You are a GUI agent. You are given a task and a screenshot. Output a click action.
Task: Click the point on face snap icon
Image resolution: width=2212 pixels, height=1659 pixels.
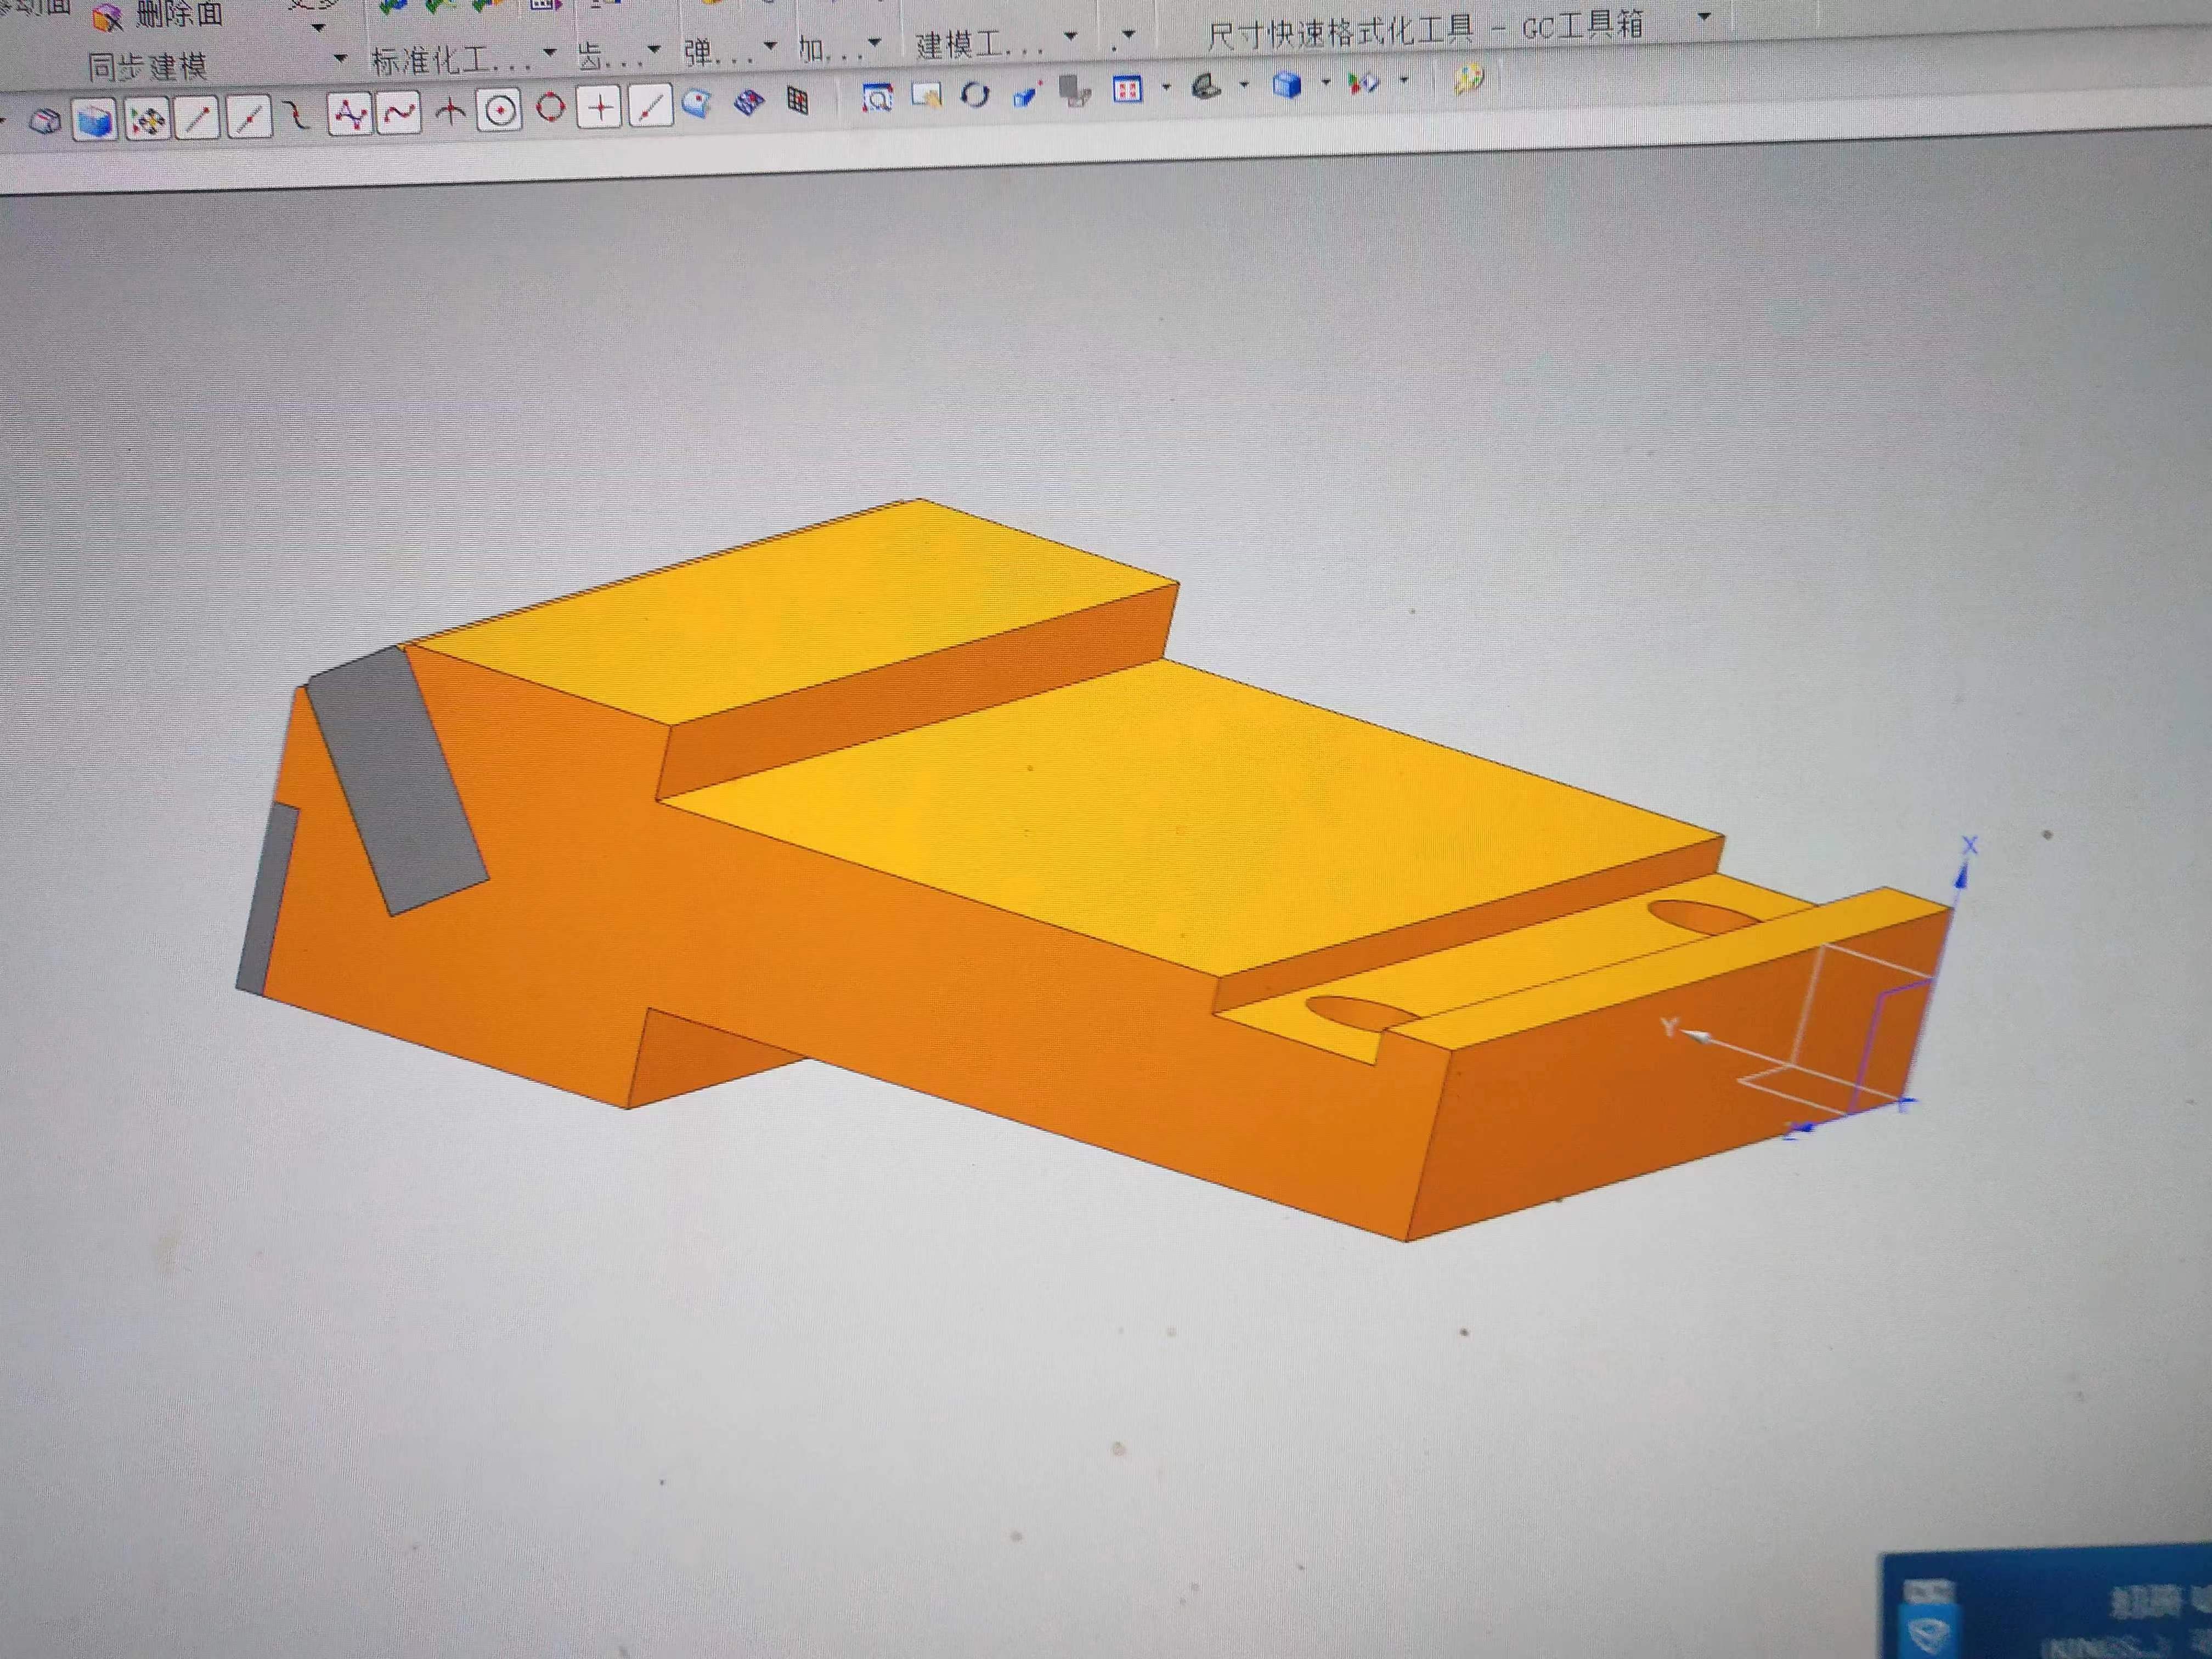tap(697, 103)
